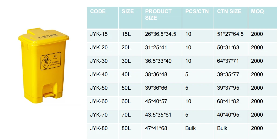Viewport: 278px width, 140px height.
Task: Select the JYK-40 code cell
Action: (x=99, y=75)
